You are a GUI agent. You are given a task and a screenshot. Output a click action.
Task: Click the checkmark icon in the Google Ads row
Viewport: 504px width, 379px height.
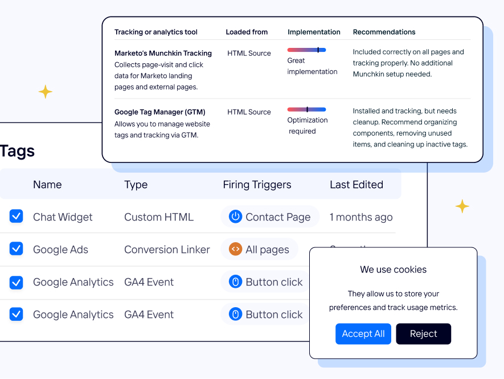click(16, 249)
